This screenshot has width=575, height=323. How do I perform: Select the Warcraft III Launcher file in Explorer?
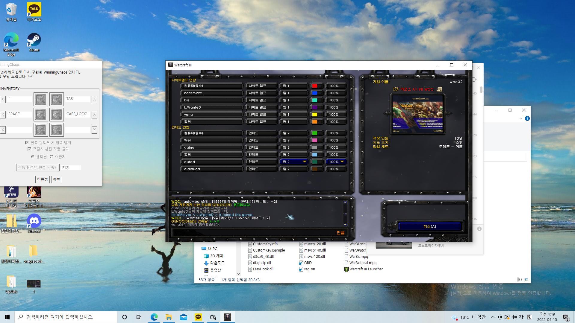click(363, 269)
